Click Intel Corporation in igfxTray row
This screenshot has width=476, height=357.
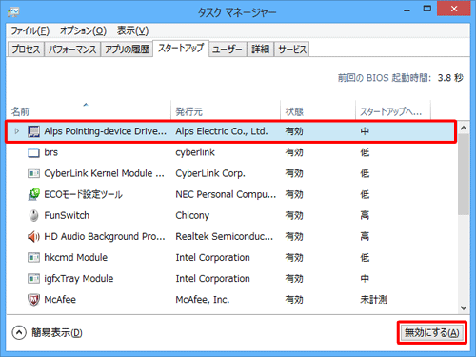213,279
